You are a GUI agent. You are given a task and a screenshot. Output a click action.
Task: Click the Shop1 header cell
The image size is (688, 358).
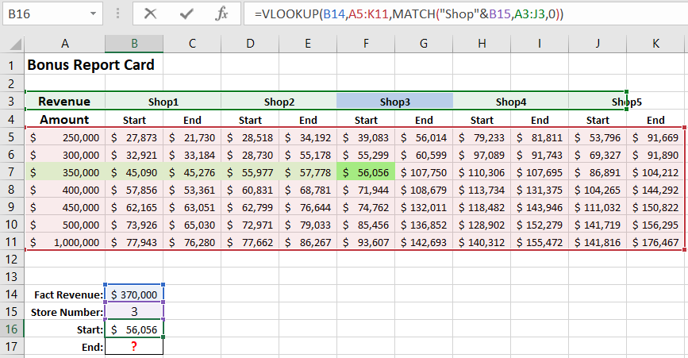(x=163, y=102)
